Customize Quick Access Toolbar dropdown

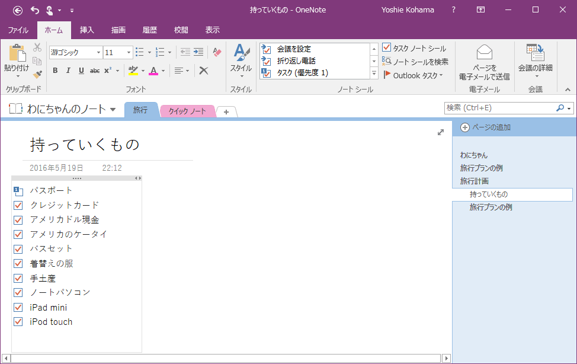pyautogui.click(x=72, y=11)
